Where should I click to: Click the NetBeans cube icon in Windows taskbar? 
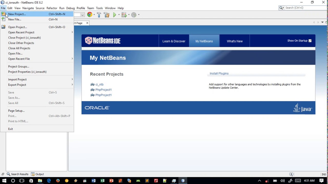click(183, 181)
